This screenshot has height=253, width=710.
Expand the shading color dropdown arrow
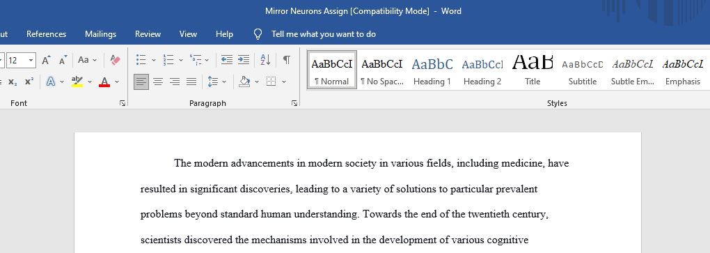(257, 82)
